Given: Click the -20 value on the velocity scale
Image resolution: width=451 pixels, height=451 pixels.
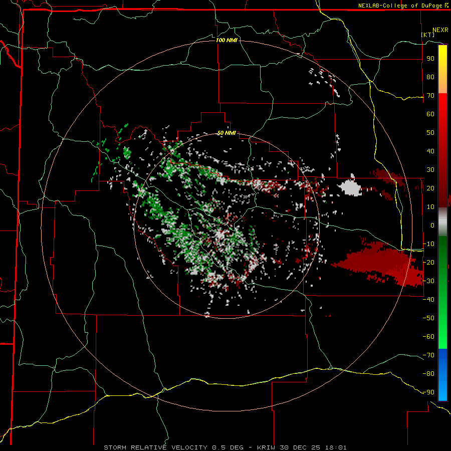Looking at the screenshot, I should [x=428, y=262].
